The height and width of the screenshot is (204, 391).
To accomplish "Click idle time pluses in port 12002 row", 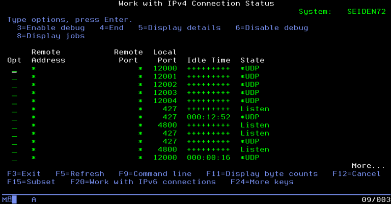I will [x=209, y=85].
